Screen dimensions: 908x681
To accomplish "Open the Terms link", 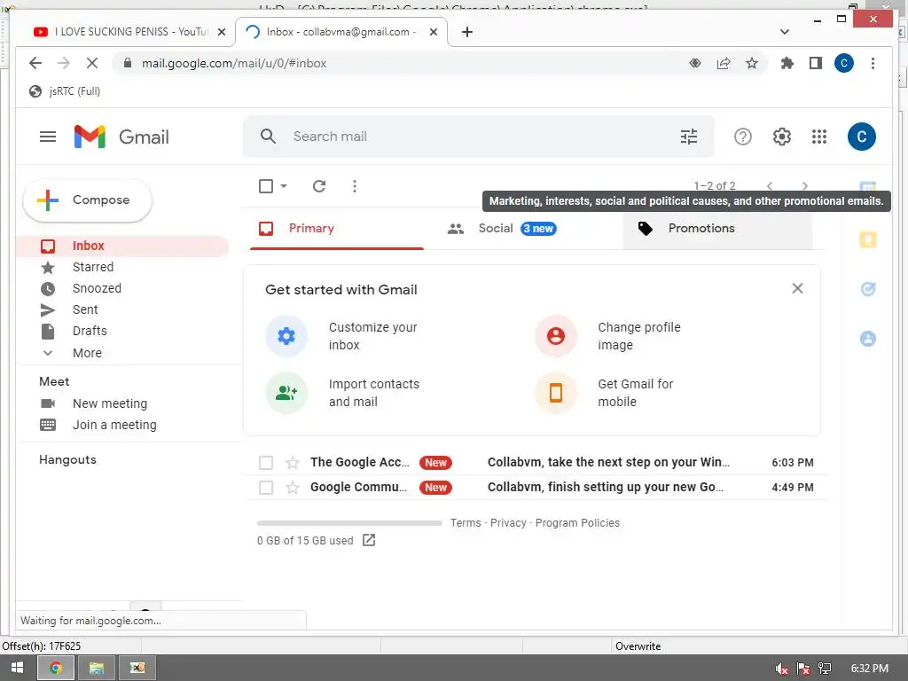I will [466, 523].
